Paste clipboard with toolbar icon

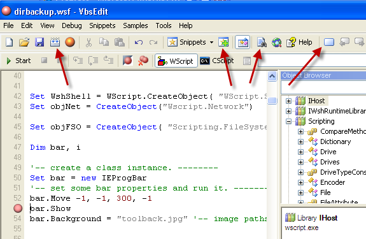coord(119,42)
